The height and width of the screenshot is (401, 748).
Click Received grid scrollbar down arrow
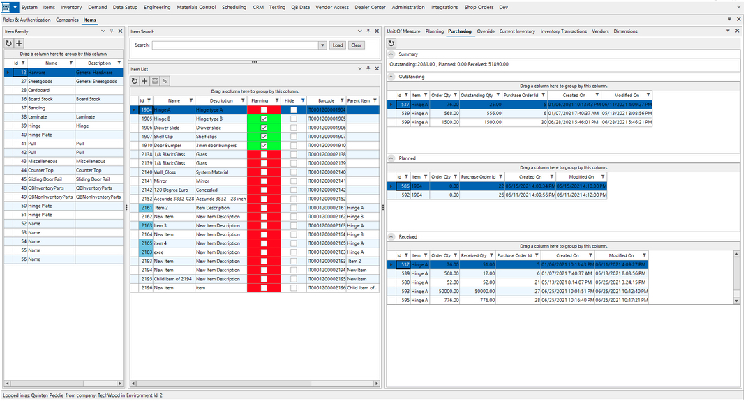click(736, 301)
